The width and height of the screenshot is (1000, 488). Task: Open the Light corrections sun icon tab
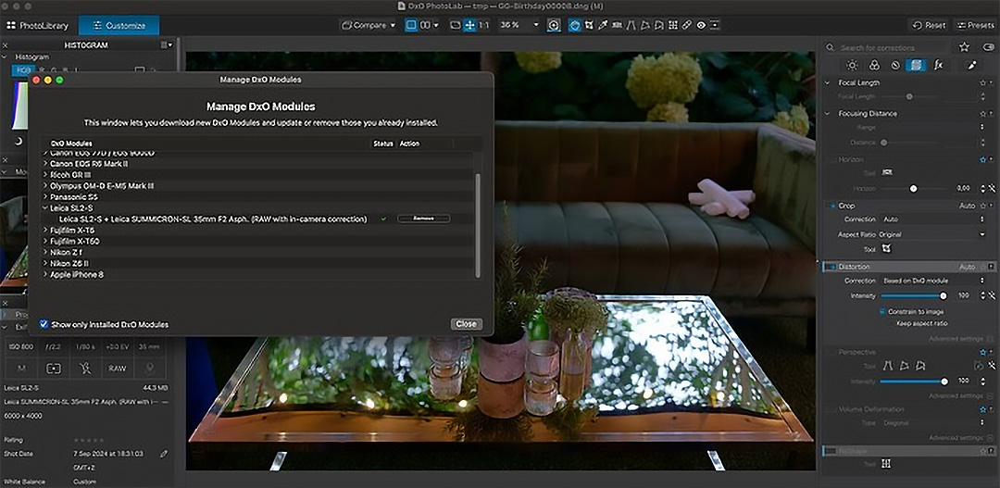tap(852, 65)
